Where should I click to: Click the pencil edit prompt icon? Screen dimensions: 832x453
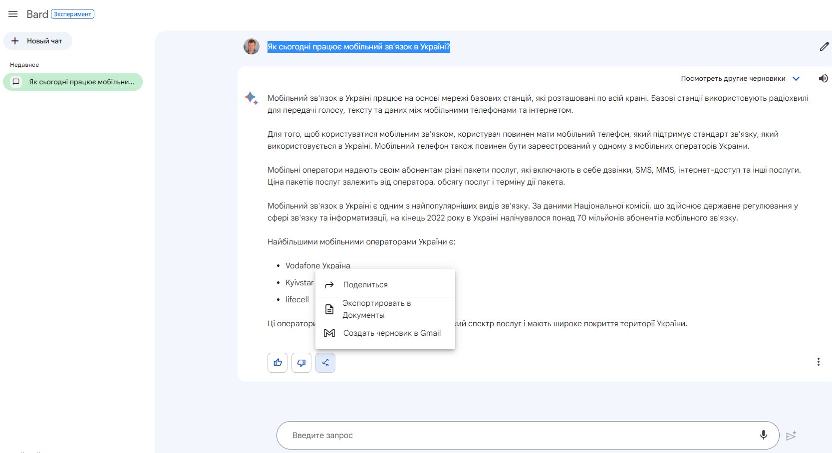click(824, 46)
